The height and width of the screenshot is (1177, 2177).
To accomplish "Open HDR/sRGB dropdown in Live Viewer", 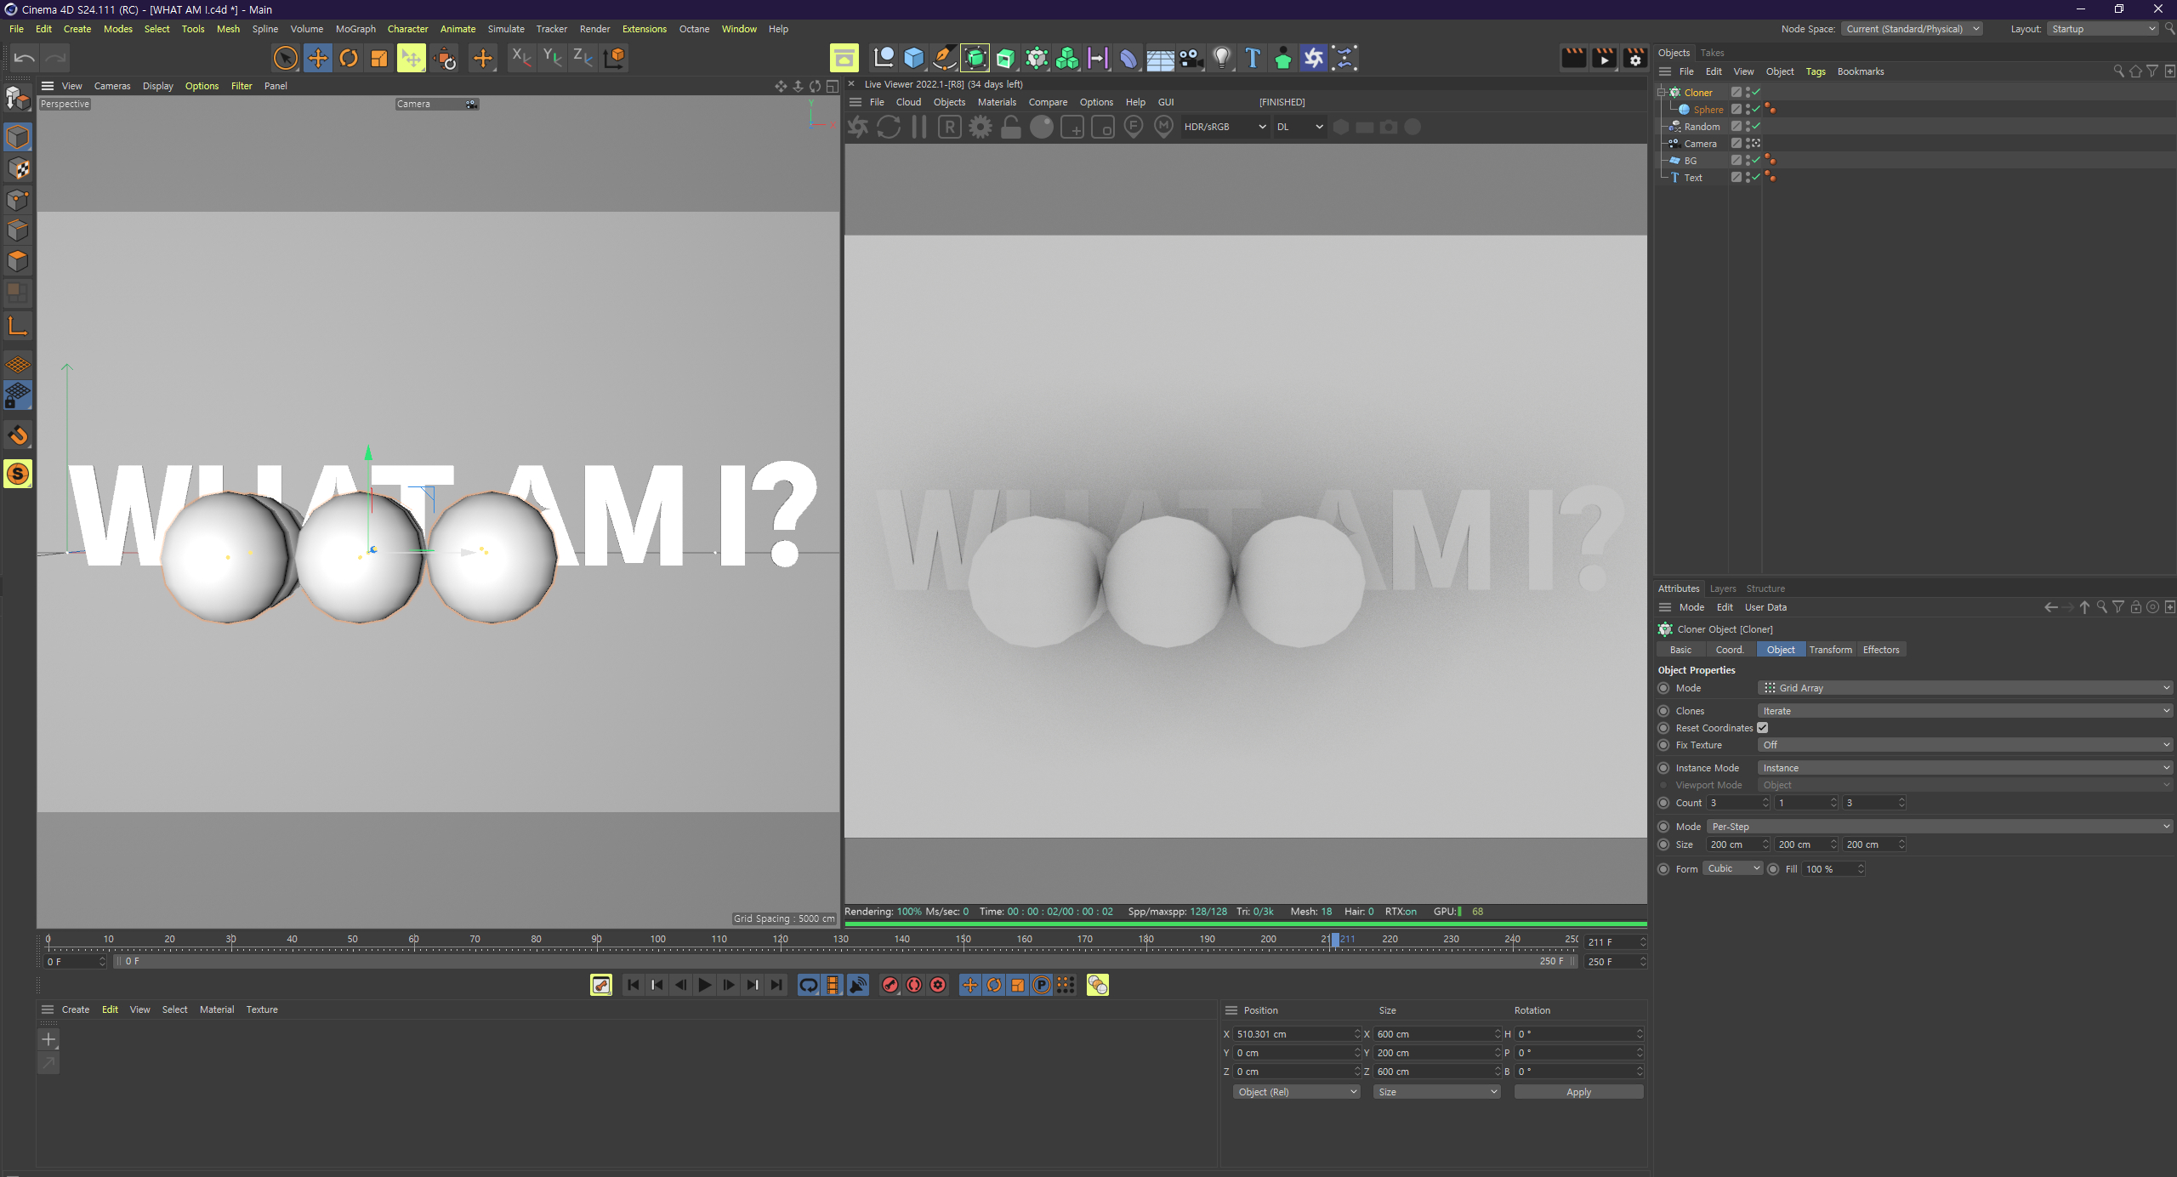I will coord(1225,127).
